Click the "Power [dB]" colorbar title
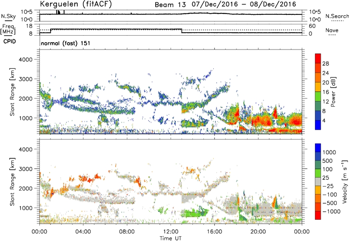 coord(333,92)
